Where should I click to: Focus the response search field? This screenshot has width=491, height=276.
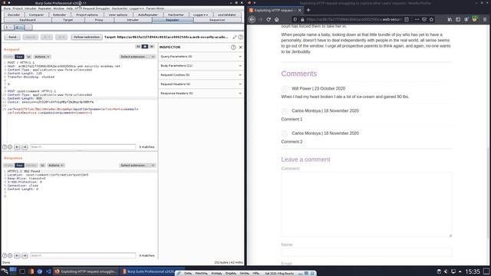coord(83,255)
